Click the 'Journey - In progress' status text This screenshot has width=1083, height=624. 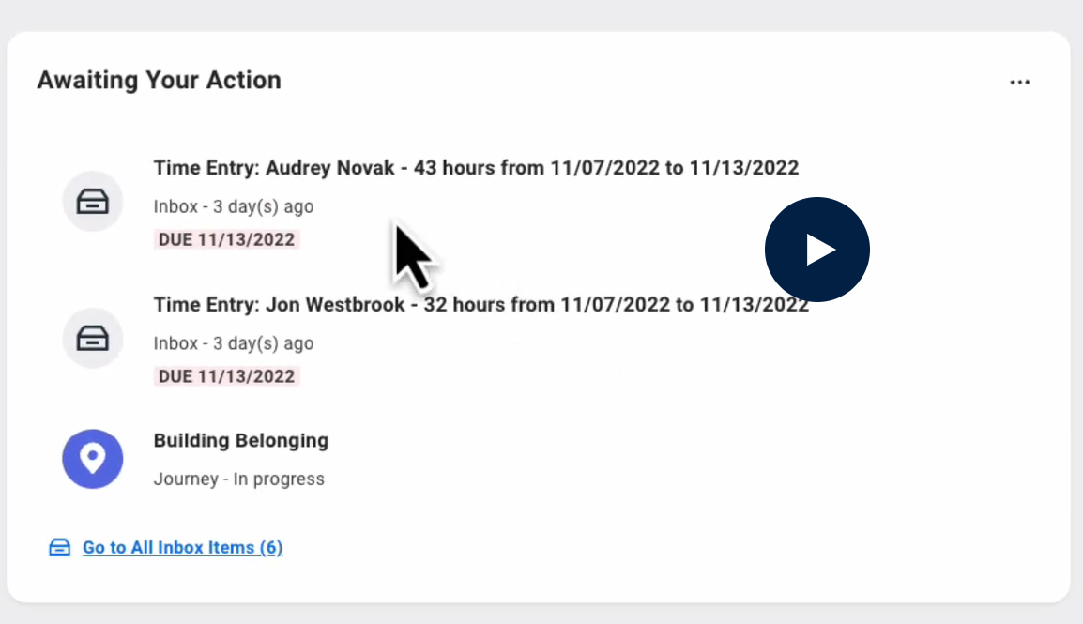coord(238,479)
